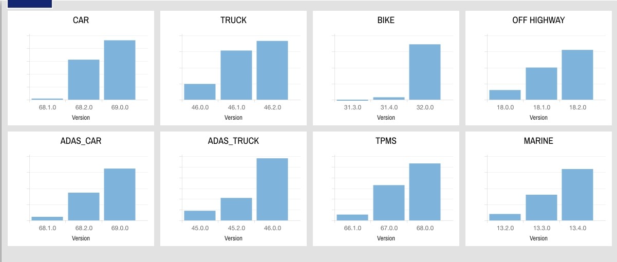Select the 68.2.0 bar in CAR chart
Viewport: 617px width, 262px height.
[x=84, y=80]
